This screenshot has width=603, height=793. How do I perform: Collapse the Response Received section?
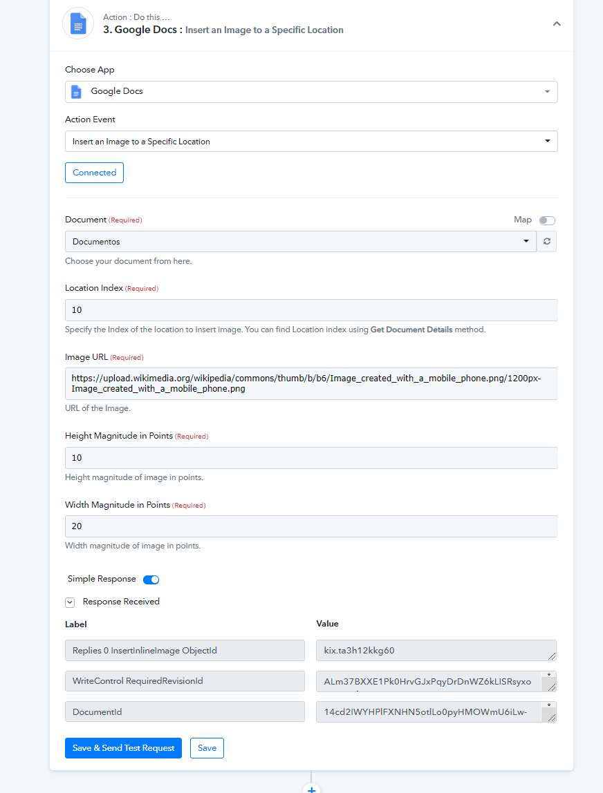coord(70,602)
